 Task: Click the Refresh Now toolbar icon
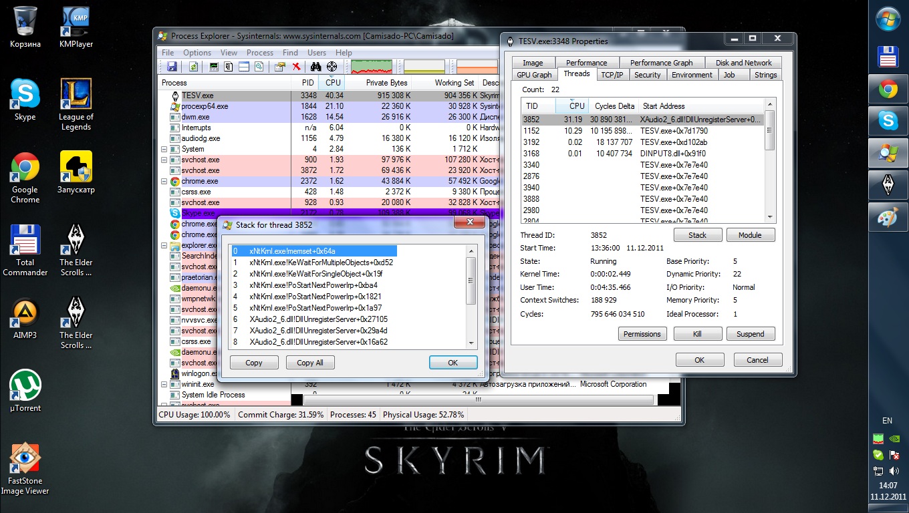click(x=193, y=66)
